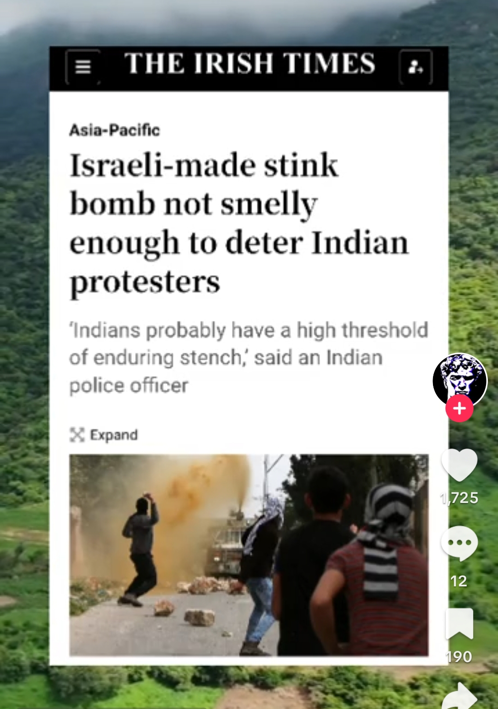
Task: Click the account sign-in icon in header
Action: click(415, 67)
